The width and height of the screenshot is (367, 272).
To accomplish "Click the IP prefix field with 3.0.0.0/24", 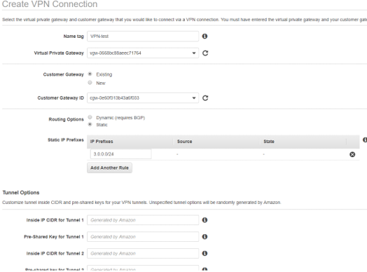I will (120, 154).
